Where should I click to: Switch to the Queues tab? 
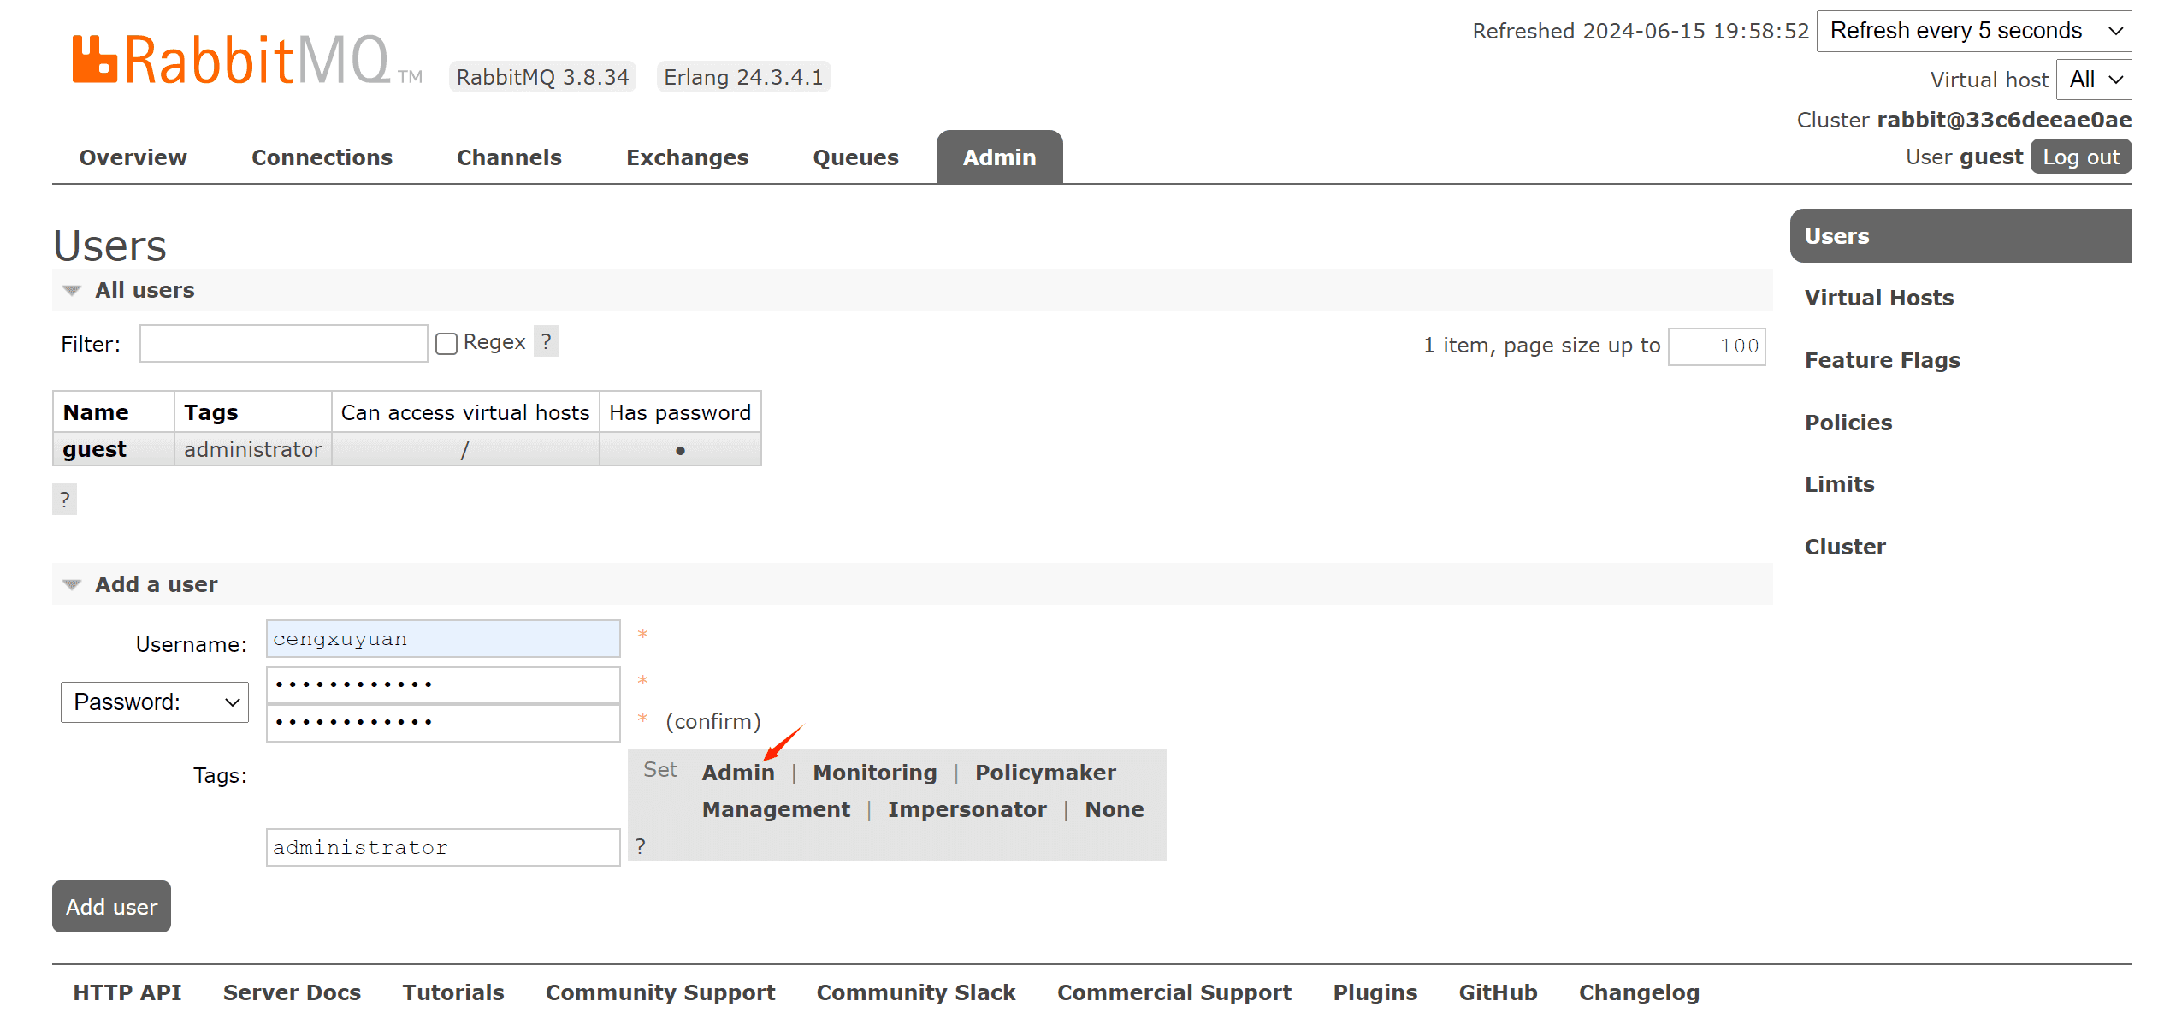pyautogui.click(x=855, y=157)
